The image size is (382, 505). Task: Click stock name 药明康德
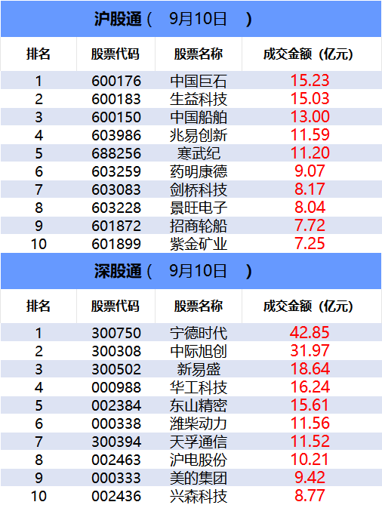tap(199, 171)
